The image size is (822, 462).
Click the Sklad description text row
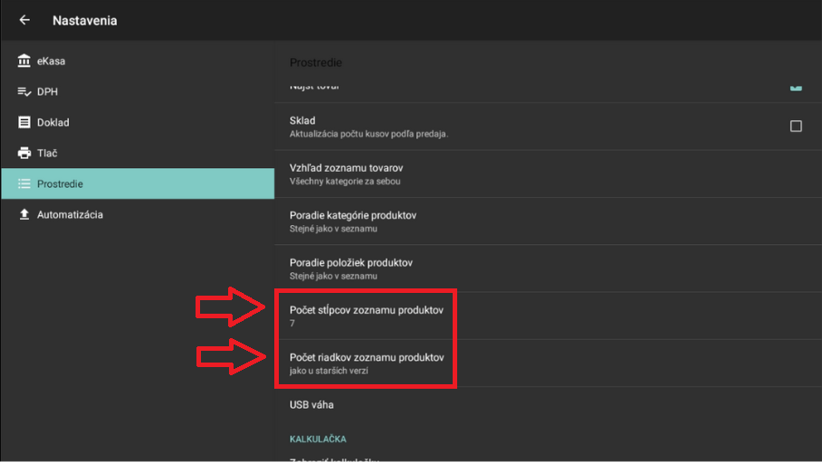[368, 135]
